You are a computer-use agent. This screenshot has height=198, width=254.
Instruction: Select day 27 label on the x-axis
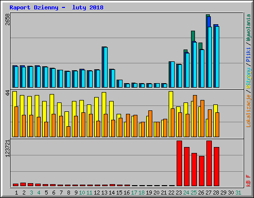(x=208, y=193)
